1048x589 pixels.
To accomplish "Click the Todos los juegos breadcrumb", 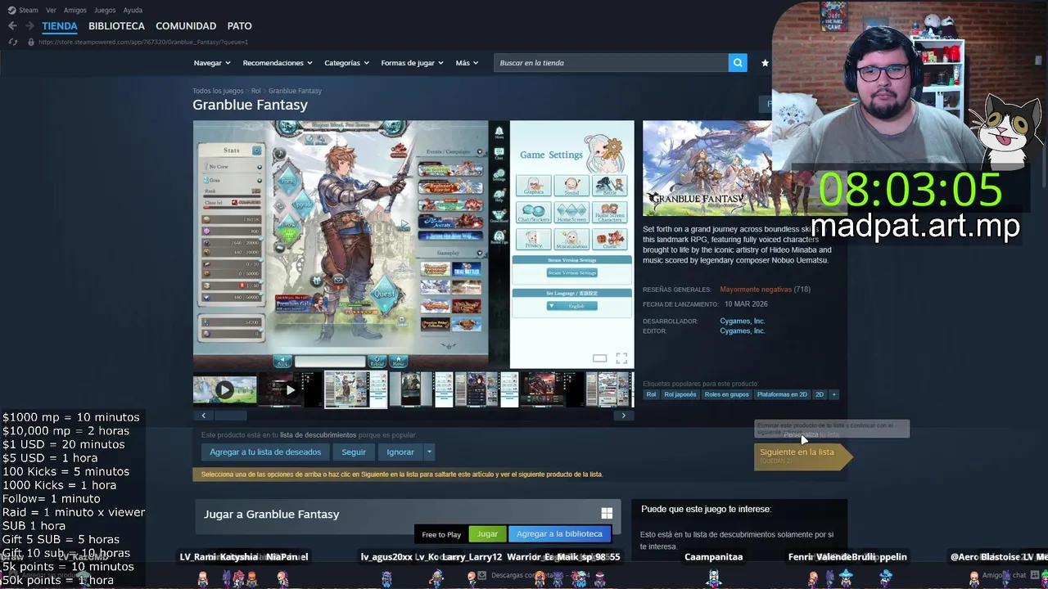I will pyautogui.click(x=218, y=91).
